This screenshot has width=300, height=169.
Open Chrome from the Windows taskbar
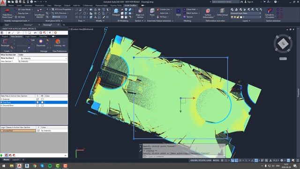click(35, 166)
